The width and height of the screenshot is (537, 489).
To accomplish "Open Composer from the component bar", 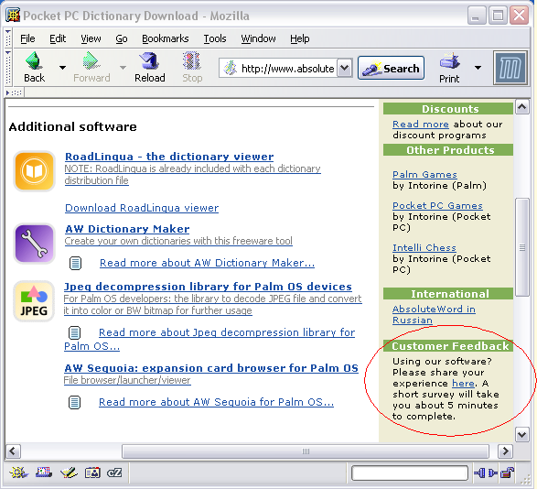I will [x=69, y=473].
